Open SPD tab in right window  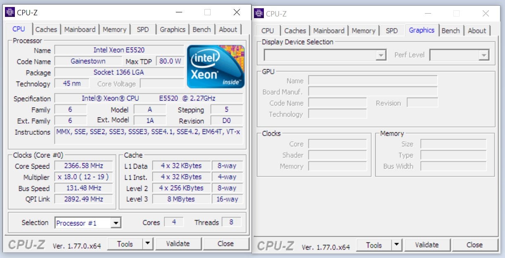point(392,31)
